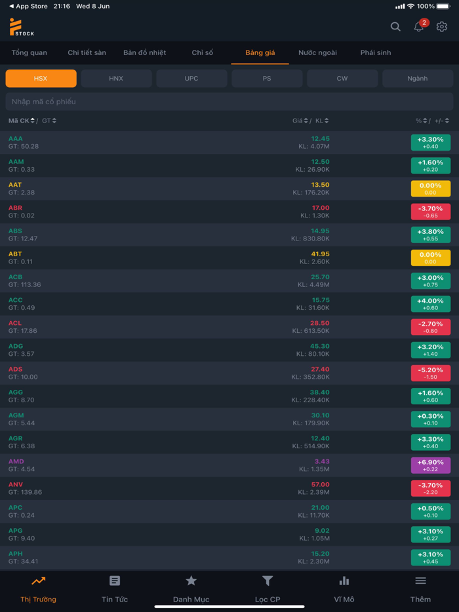Switch to Nước ngoài tab
Viewport: 459px width, 612px height.
point(317,52)
